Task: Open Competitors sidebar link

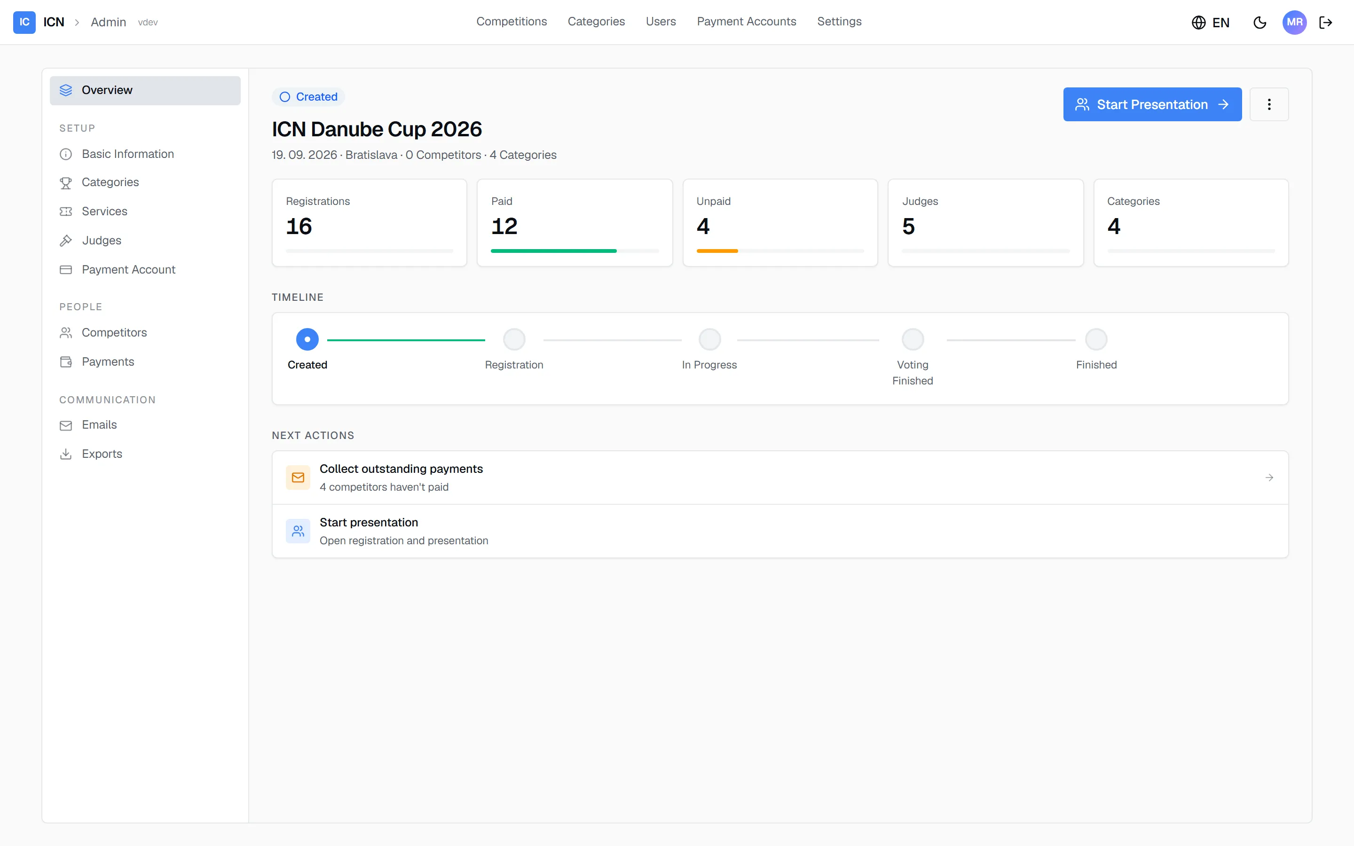Action: [145, 333]
